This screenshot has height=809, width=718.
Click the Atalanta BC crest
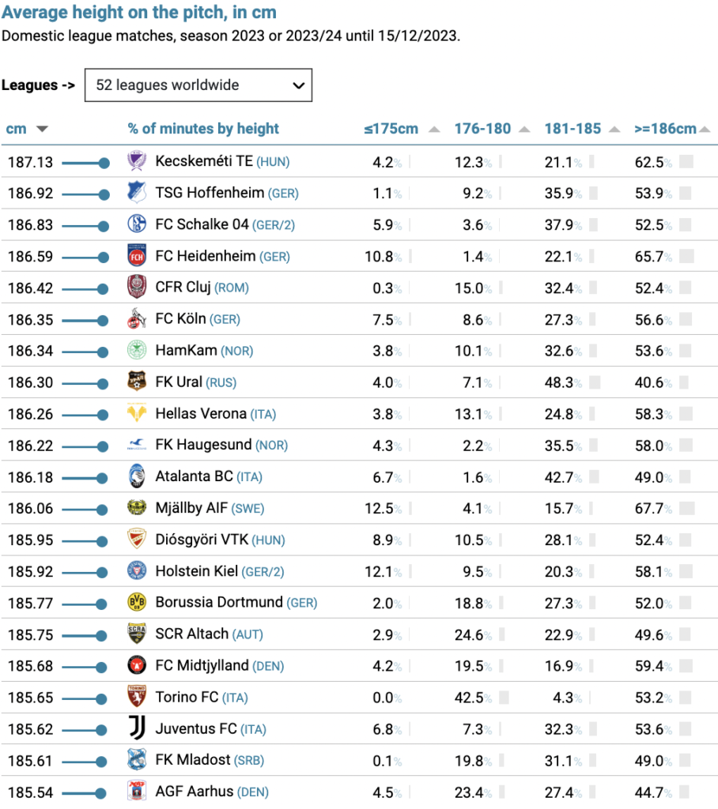click(137, 476)
